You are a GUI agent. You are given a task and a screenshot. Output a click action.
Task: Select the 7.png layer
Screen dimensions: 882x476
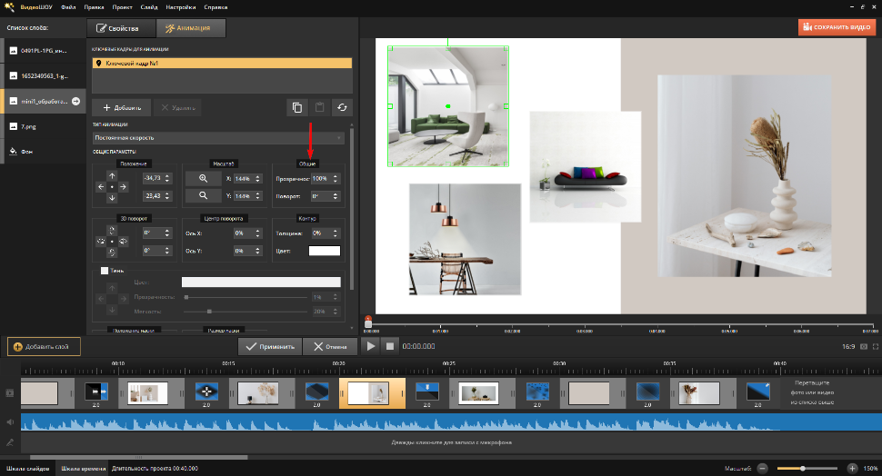44,126
